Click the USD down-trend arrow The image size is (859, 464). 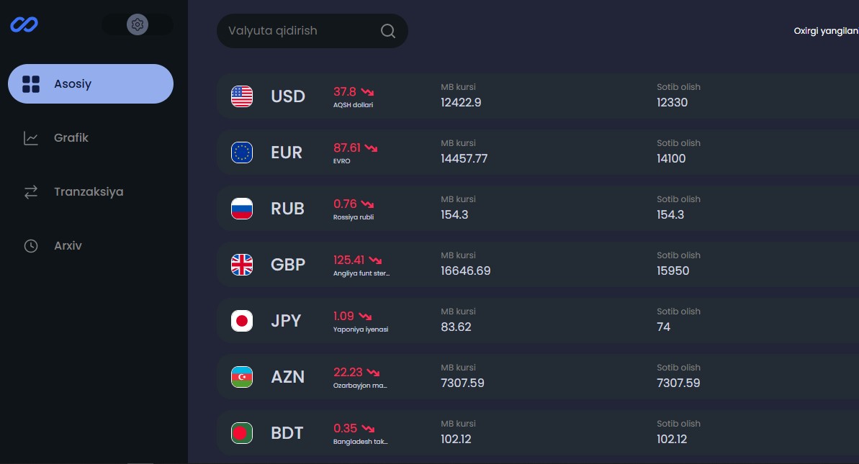(x=368, y=92)
